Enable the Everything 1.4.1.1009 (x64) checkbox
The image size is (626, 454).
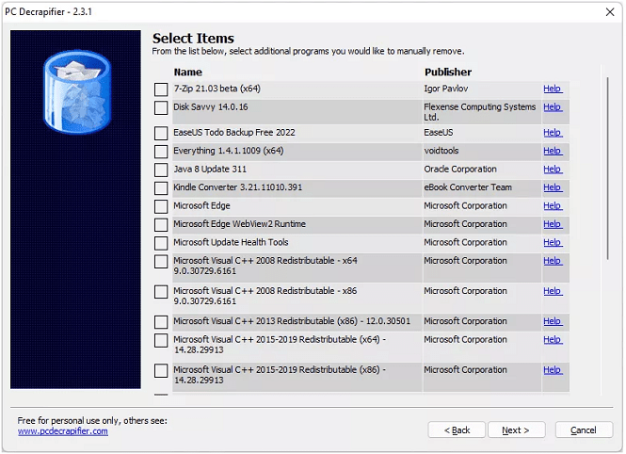click(161, 152)
